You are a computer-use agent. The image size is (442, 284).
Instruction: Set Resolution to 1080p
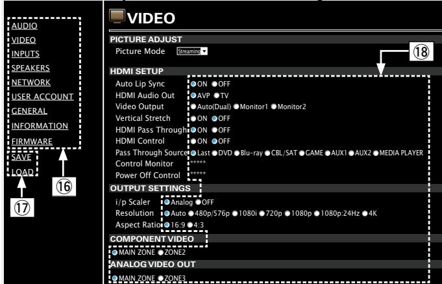click(288, 213)
